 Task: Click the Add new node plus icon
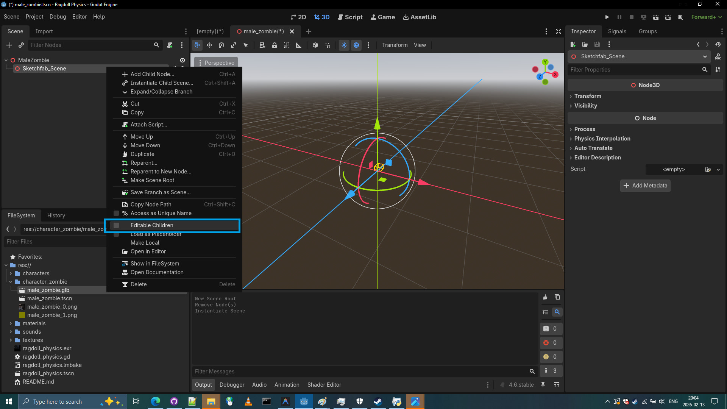pyautogui.click(x=9, y=45)
